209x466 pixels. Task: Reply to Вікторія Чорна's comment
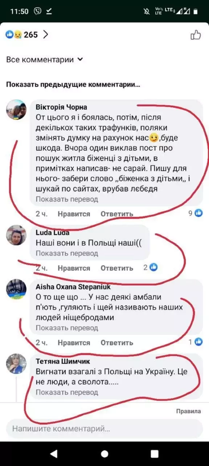117,214
